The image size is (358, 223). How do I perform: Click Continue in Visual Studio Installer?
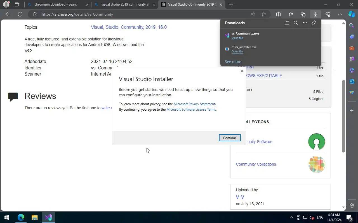click(230, 138)
